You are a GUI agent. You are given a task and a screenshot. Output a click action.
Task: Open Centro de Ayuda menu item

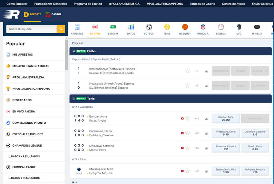point(233,4)
